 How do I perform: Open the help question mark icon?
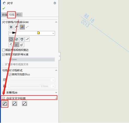click(x=55, y=3)
